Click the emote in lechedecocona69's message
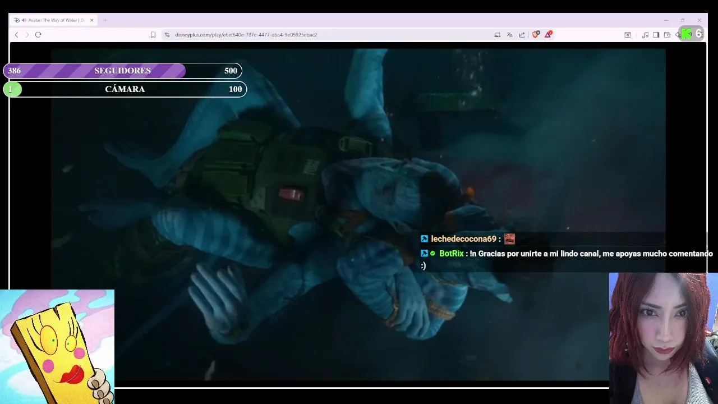Screen dimensions: 718x404 (509, 239)
